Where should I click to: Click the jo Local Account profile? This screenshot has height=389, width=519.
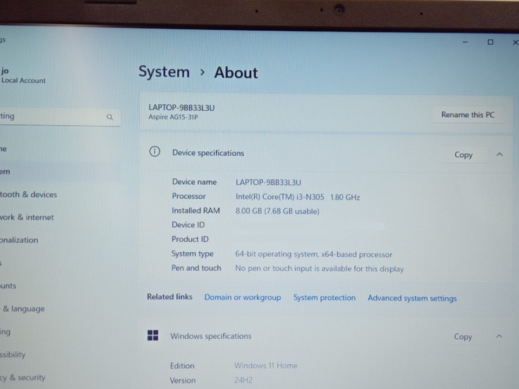(23, 76)
